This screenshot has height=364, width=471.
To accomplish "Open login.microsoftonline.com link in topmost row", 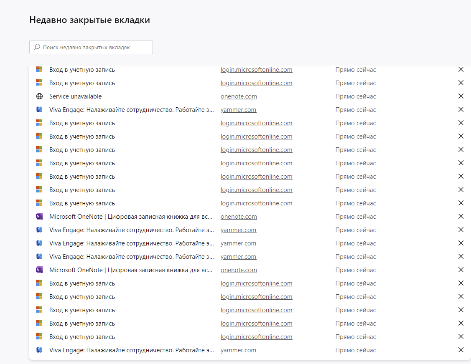I will coord(256,70).
